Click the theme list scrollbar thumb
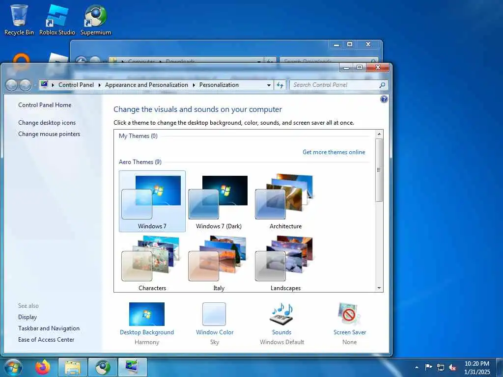The height and width of the screenshot is (377, 503). 379,170
